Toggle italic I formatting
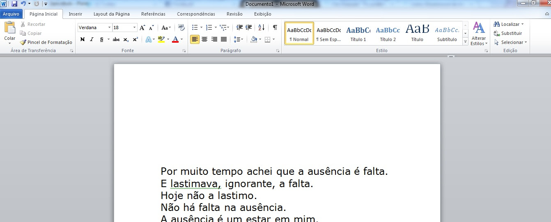Image resolution: width=551 pixels, height=222 pixels. click(92, 39)
